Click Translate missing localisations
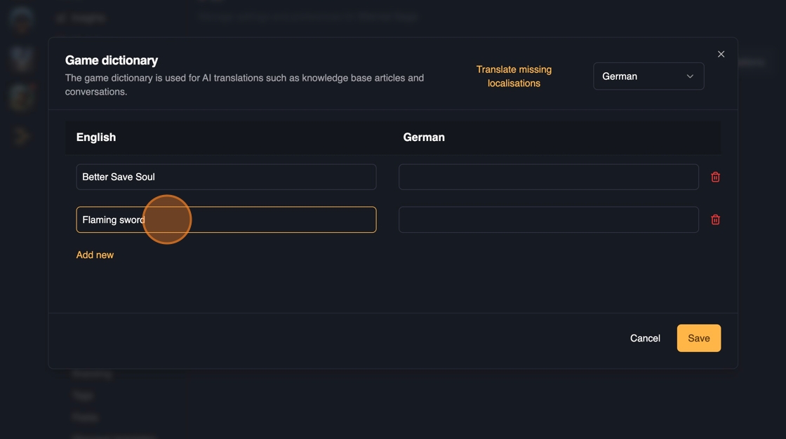 pyautogui.click(x=514, y=76)
